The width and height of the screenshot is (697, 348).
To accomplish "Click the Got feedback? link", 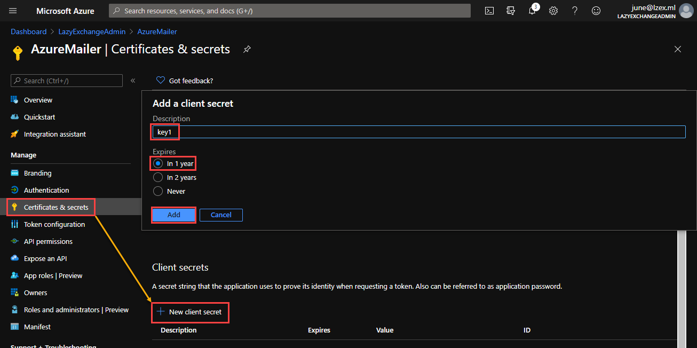I will [x=191, y=81].
